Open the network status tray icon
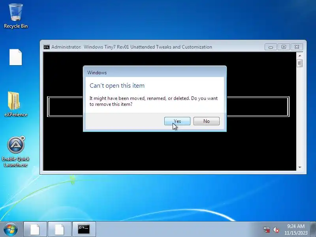Image resolution: width=316 pixels, height=237 pixels. (266, 229)
